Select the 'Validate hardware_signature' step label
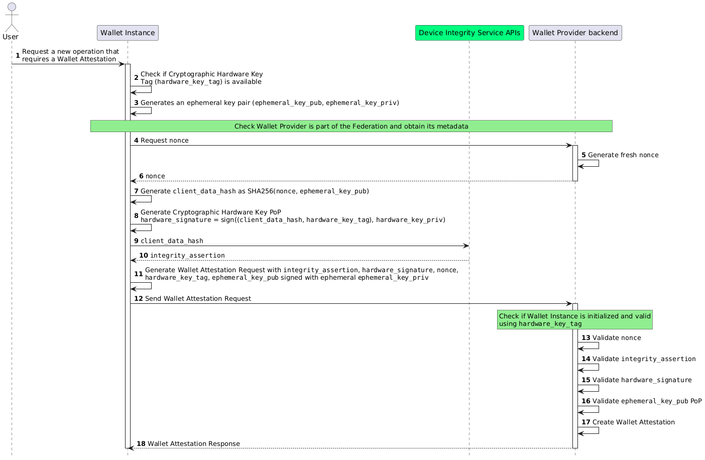705x460 pixels. [x=642, y=380]
